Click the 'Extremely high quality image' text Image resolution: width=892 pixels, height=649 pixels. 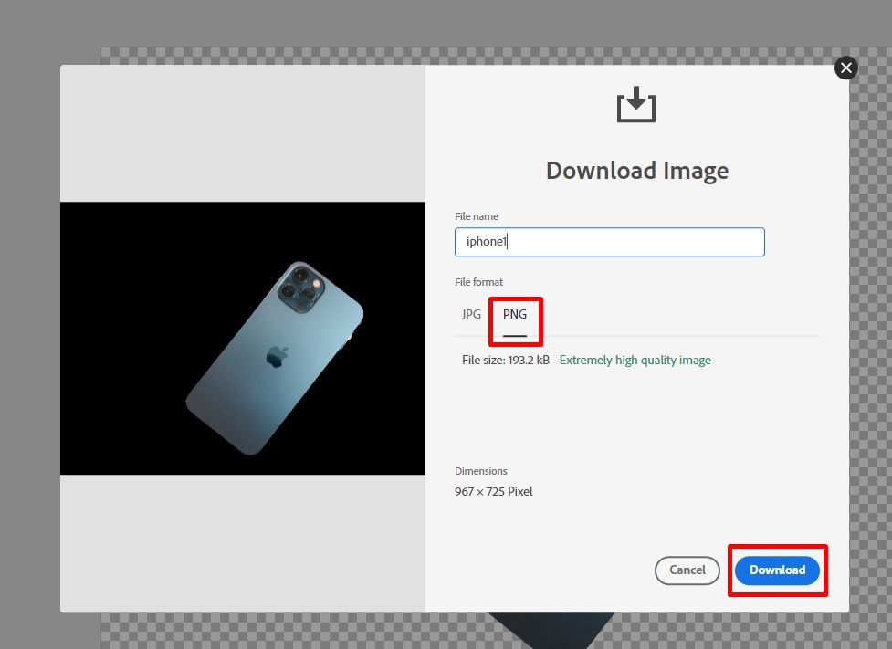click(635, 360)
